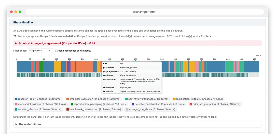Enable judge confidence as fill opacity

[x=56, y=51]
